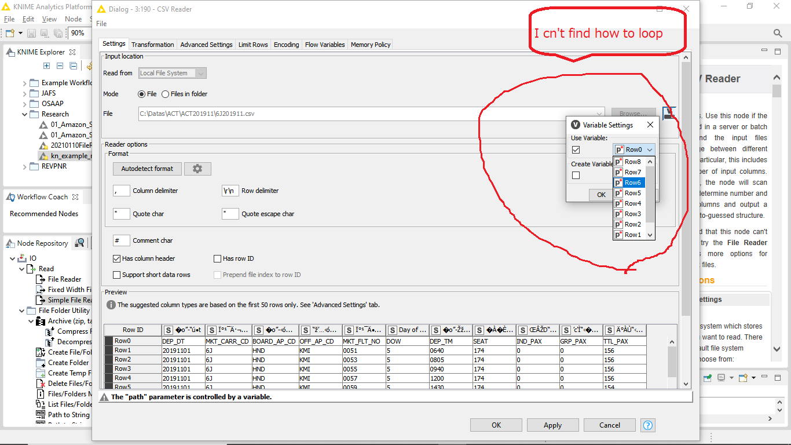Close the Workflow Coach tab with its X
The width and height of the screenshot is (791, 445).
pos(75,196)
